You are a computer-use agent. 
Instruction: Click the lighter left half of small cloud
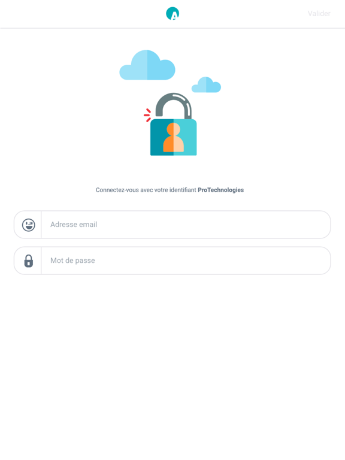coord(199,86)
